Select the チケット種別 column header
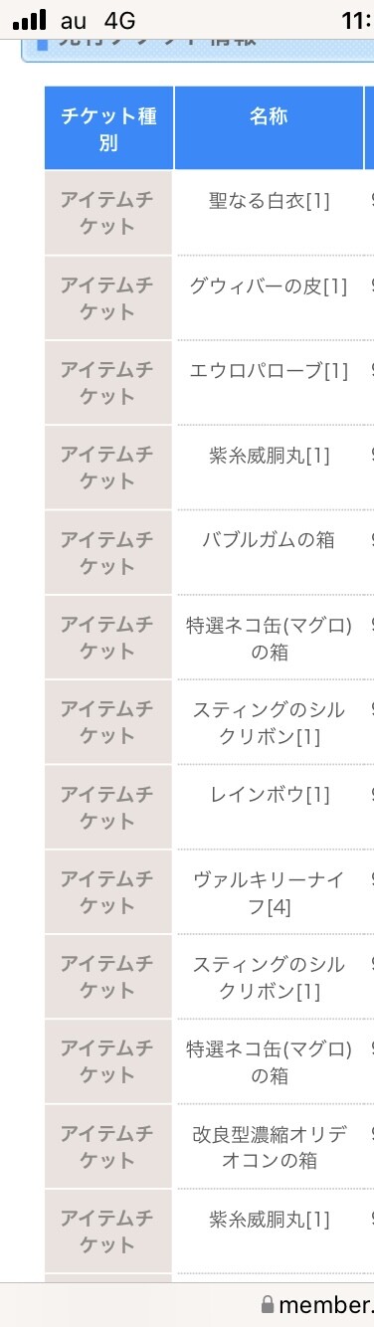374x1327 pixels. pyautogui.click(x=108, y=128)
